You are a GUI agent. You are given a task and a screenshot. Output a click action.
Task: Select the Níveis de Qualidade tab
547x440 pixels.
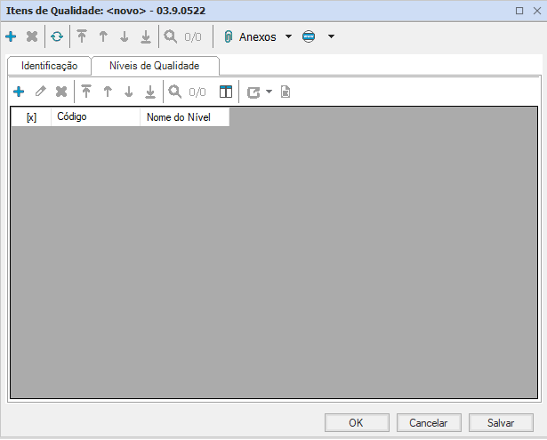pyautogui.click(x=155, y=66)
